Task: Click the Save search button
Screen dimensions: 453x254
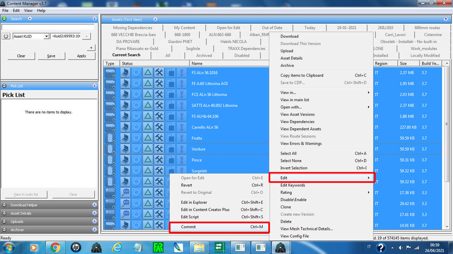Action: (x=51, y=56)
